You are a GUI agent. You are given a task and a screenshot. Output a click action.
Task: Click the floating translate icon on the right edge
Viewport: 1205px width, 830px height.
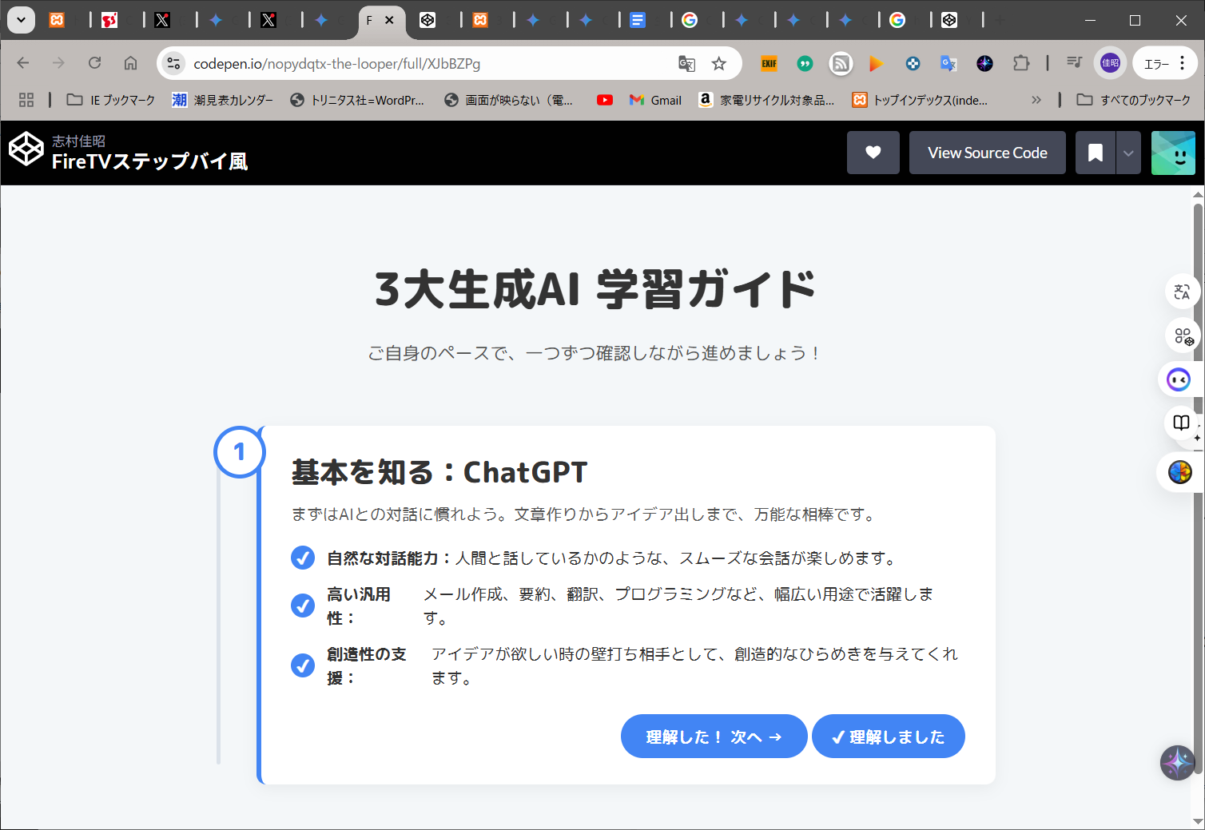coord(1182,292)
